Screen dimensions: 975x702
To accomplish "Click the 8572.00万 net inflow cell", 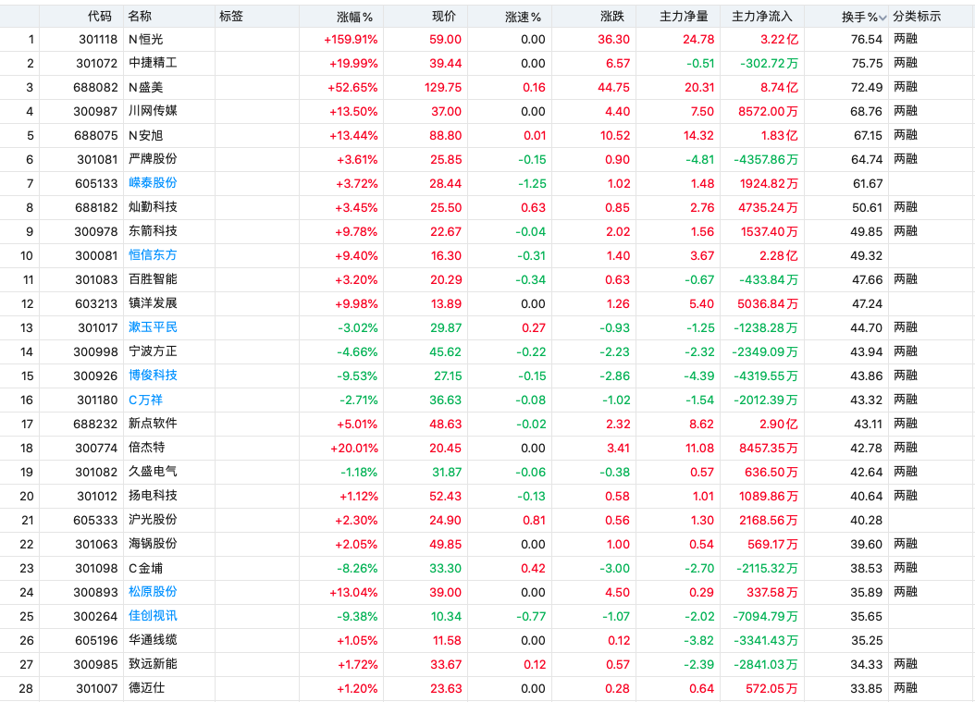I will [x=768, y=111].
